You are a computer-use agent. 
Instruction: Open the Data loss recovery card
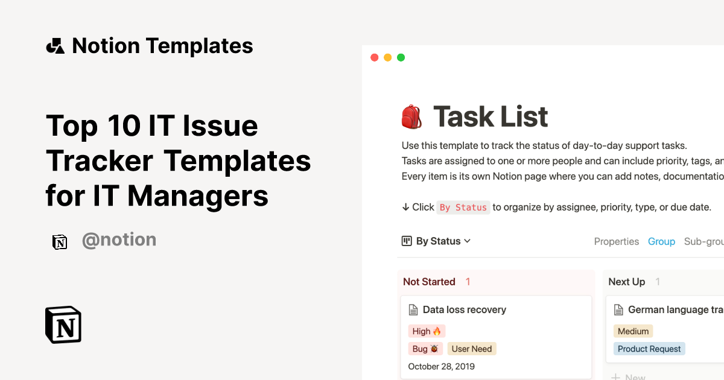coord(465,309)
